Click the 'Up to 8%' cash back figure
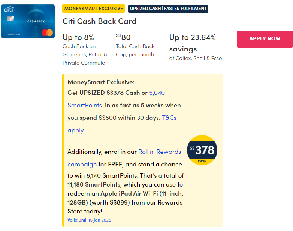The image size is (293, 231). click(78, 37)
